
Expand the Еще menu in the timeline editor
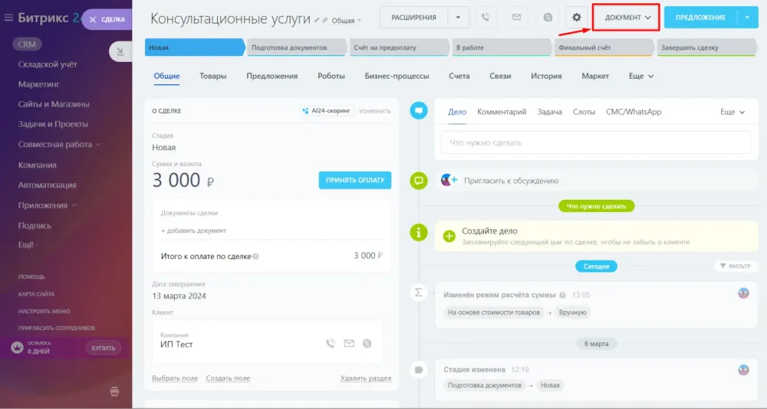(x=732, y=112)
